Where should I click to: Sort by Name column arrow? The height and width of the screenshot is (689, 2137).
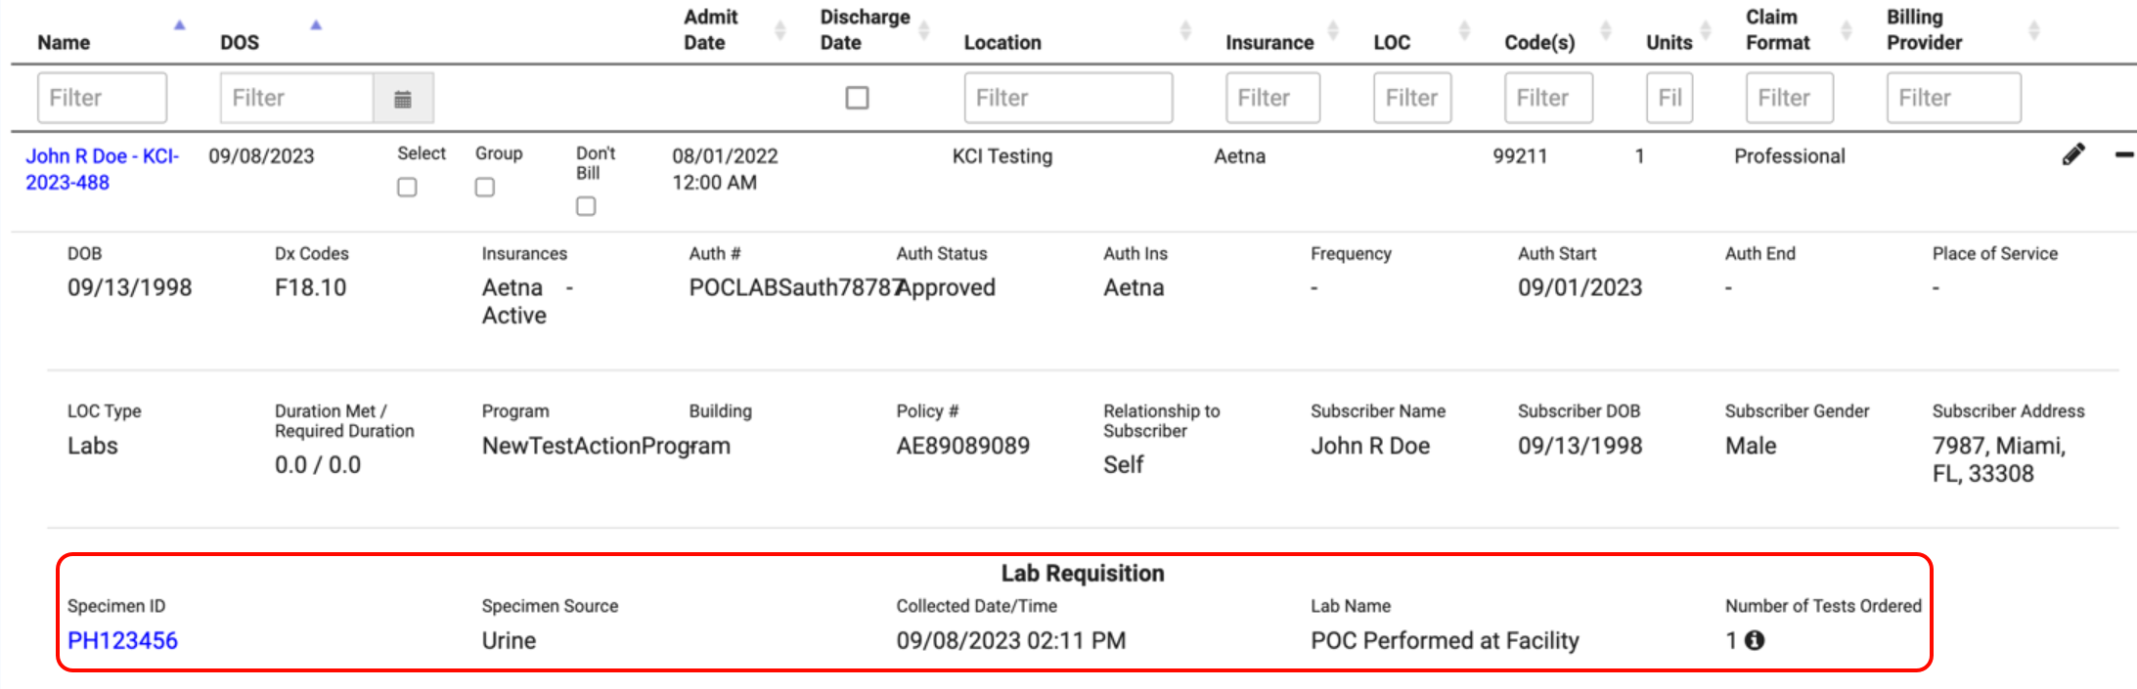pyautogui.click(x=179, y=25)
